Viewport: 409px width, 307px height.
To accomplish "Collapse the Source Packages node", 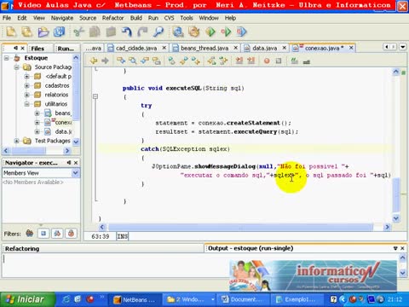I will (16, 67).
